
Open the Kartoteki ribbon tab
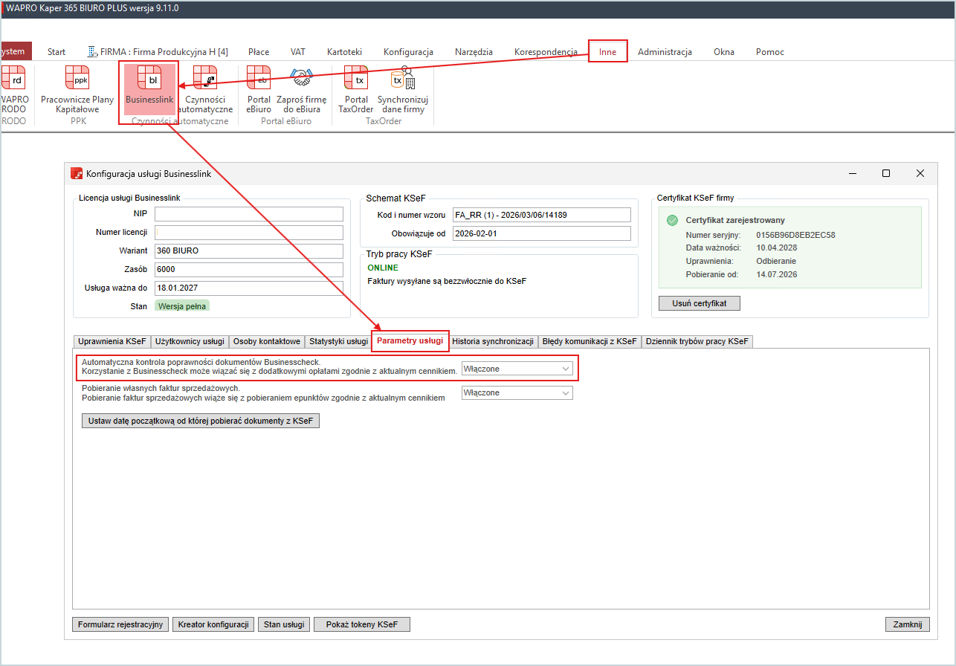click(x=344, y=51)
